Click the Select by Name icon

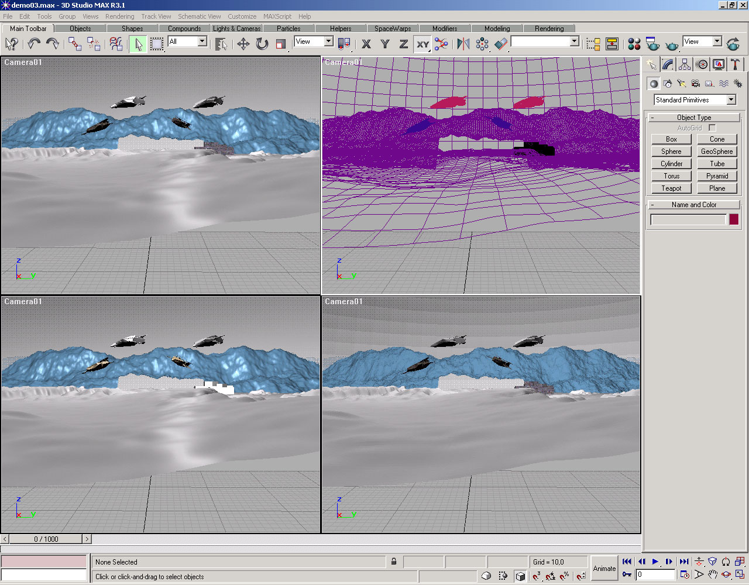point(221,44)
